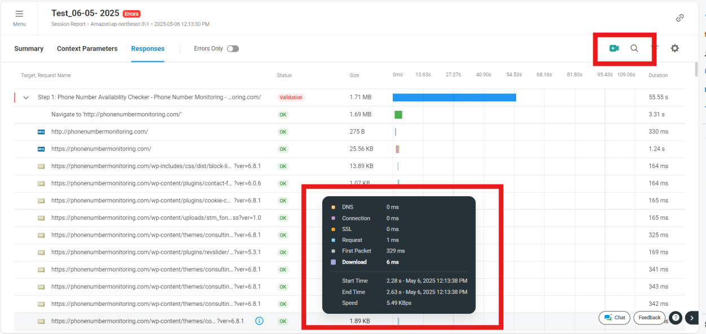Click the OK badge on the Navigate row

tap(283, 115)
